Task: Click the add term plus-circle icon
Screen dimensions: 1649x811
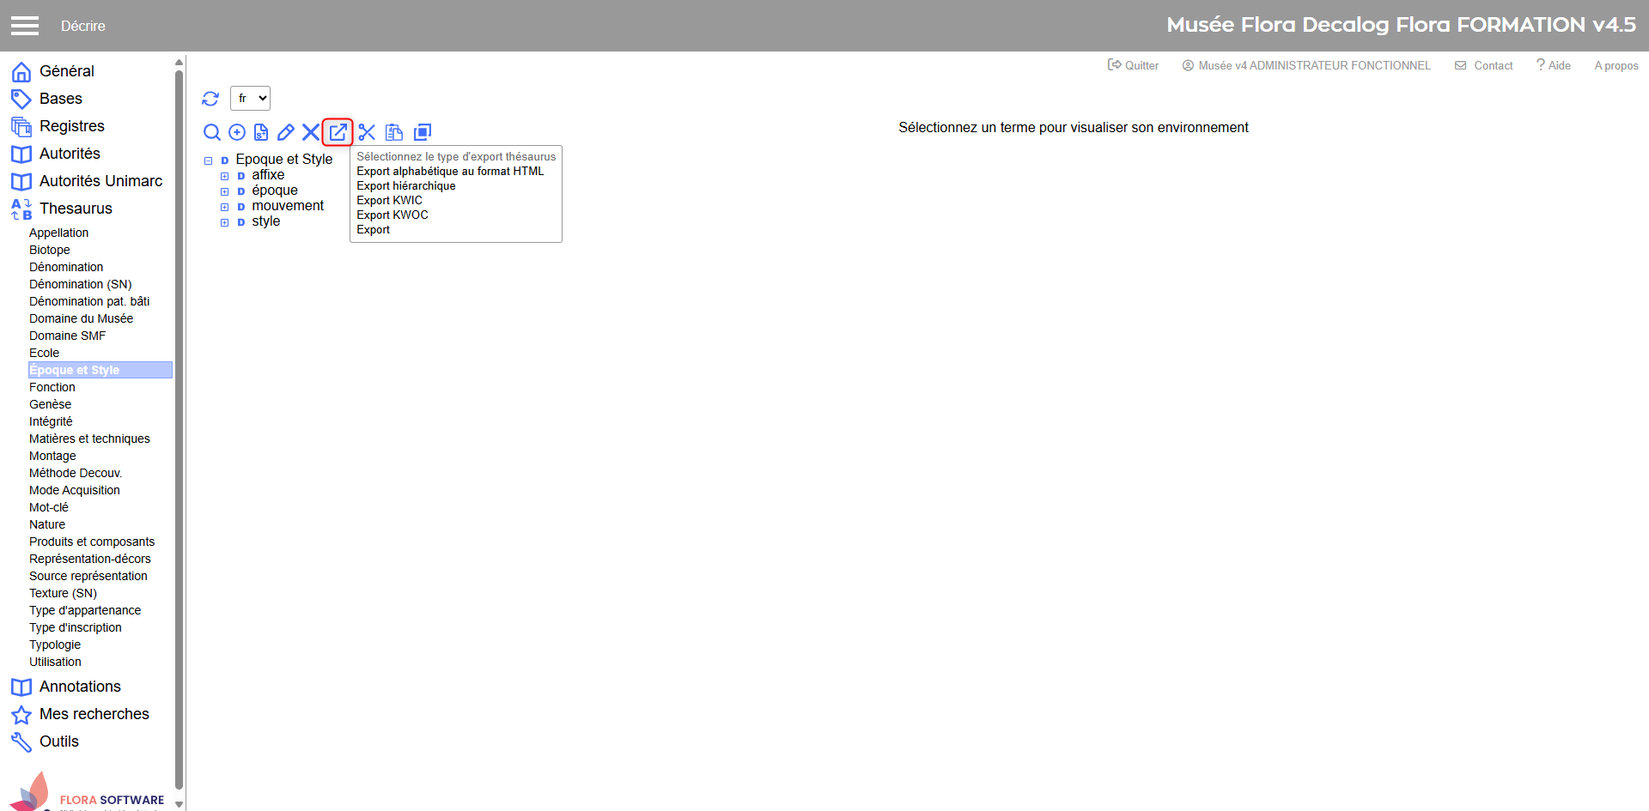Action: [x=237, y=132]
